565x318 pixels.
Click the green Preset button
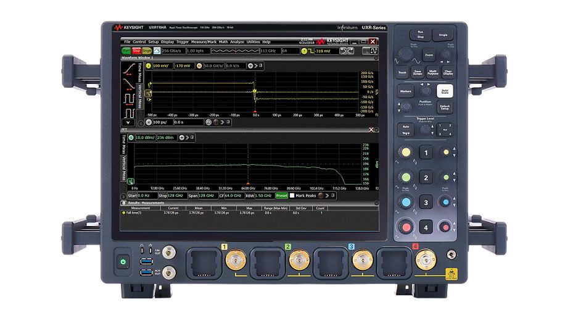pyautogui.click(x=281, y=195)
